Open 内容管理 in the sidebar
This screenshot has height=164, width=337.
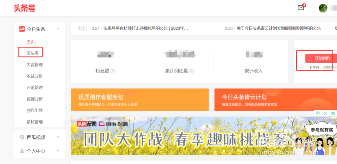coord(35,65)
